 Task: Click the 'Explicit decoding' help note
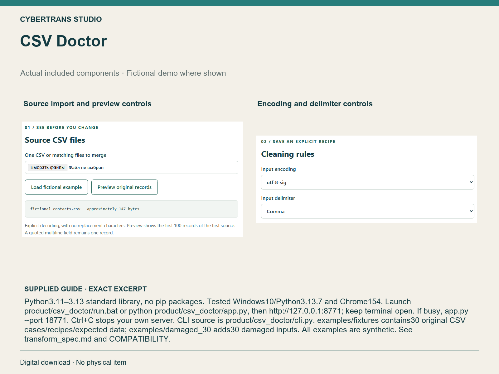point(130,229)
